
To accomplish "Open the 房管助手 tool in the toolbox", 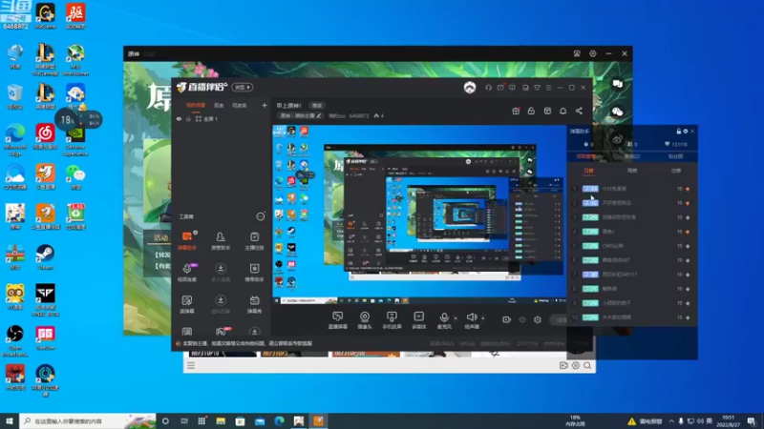I will [221, 241].
